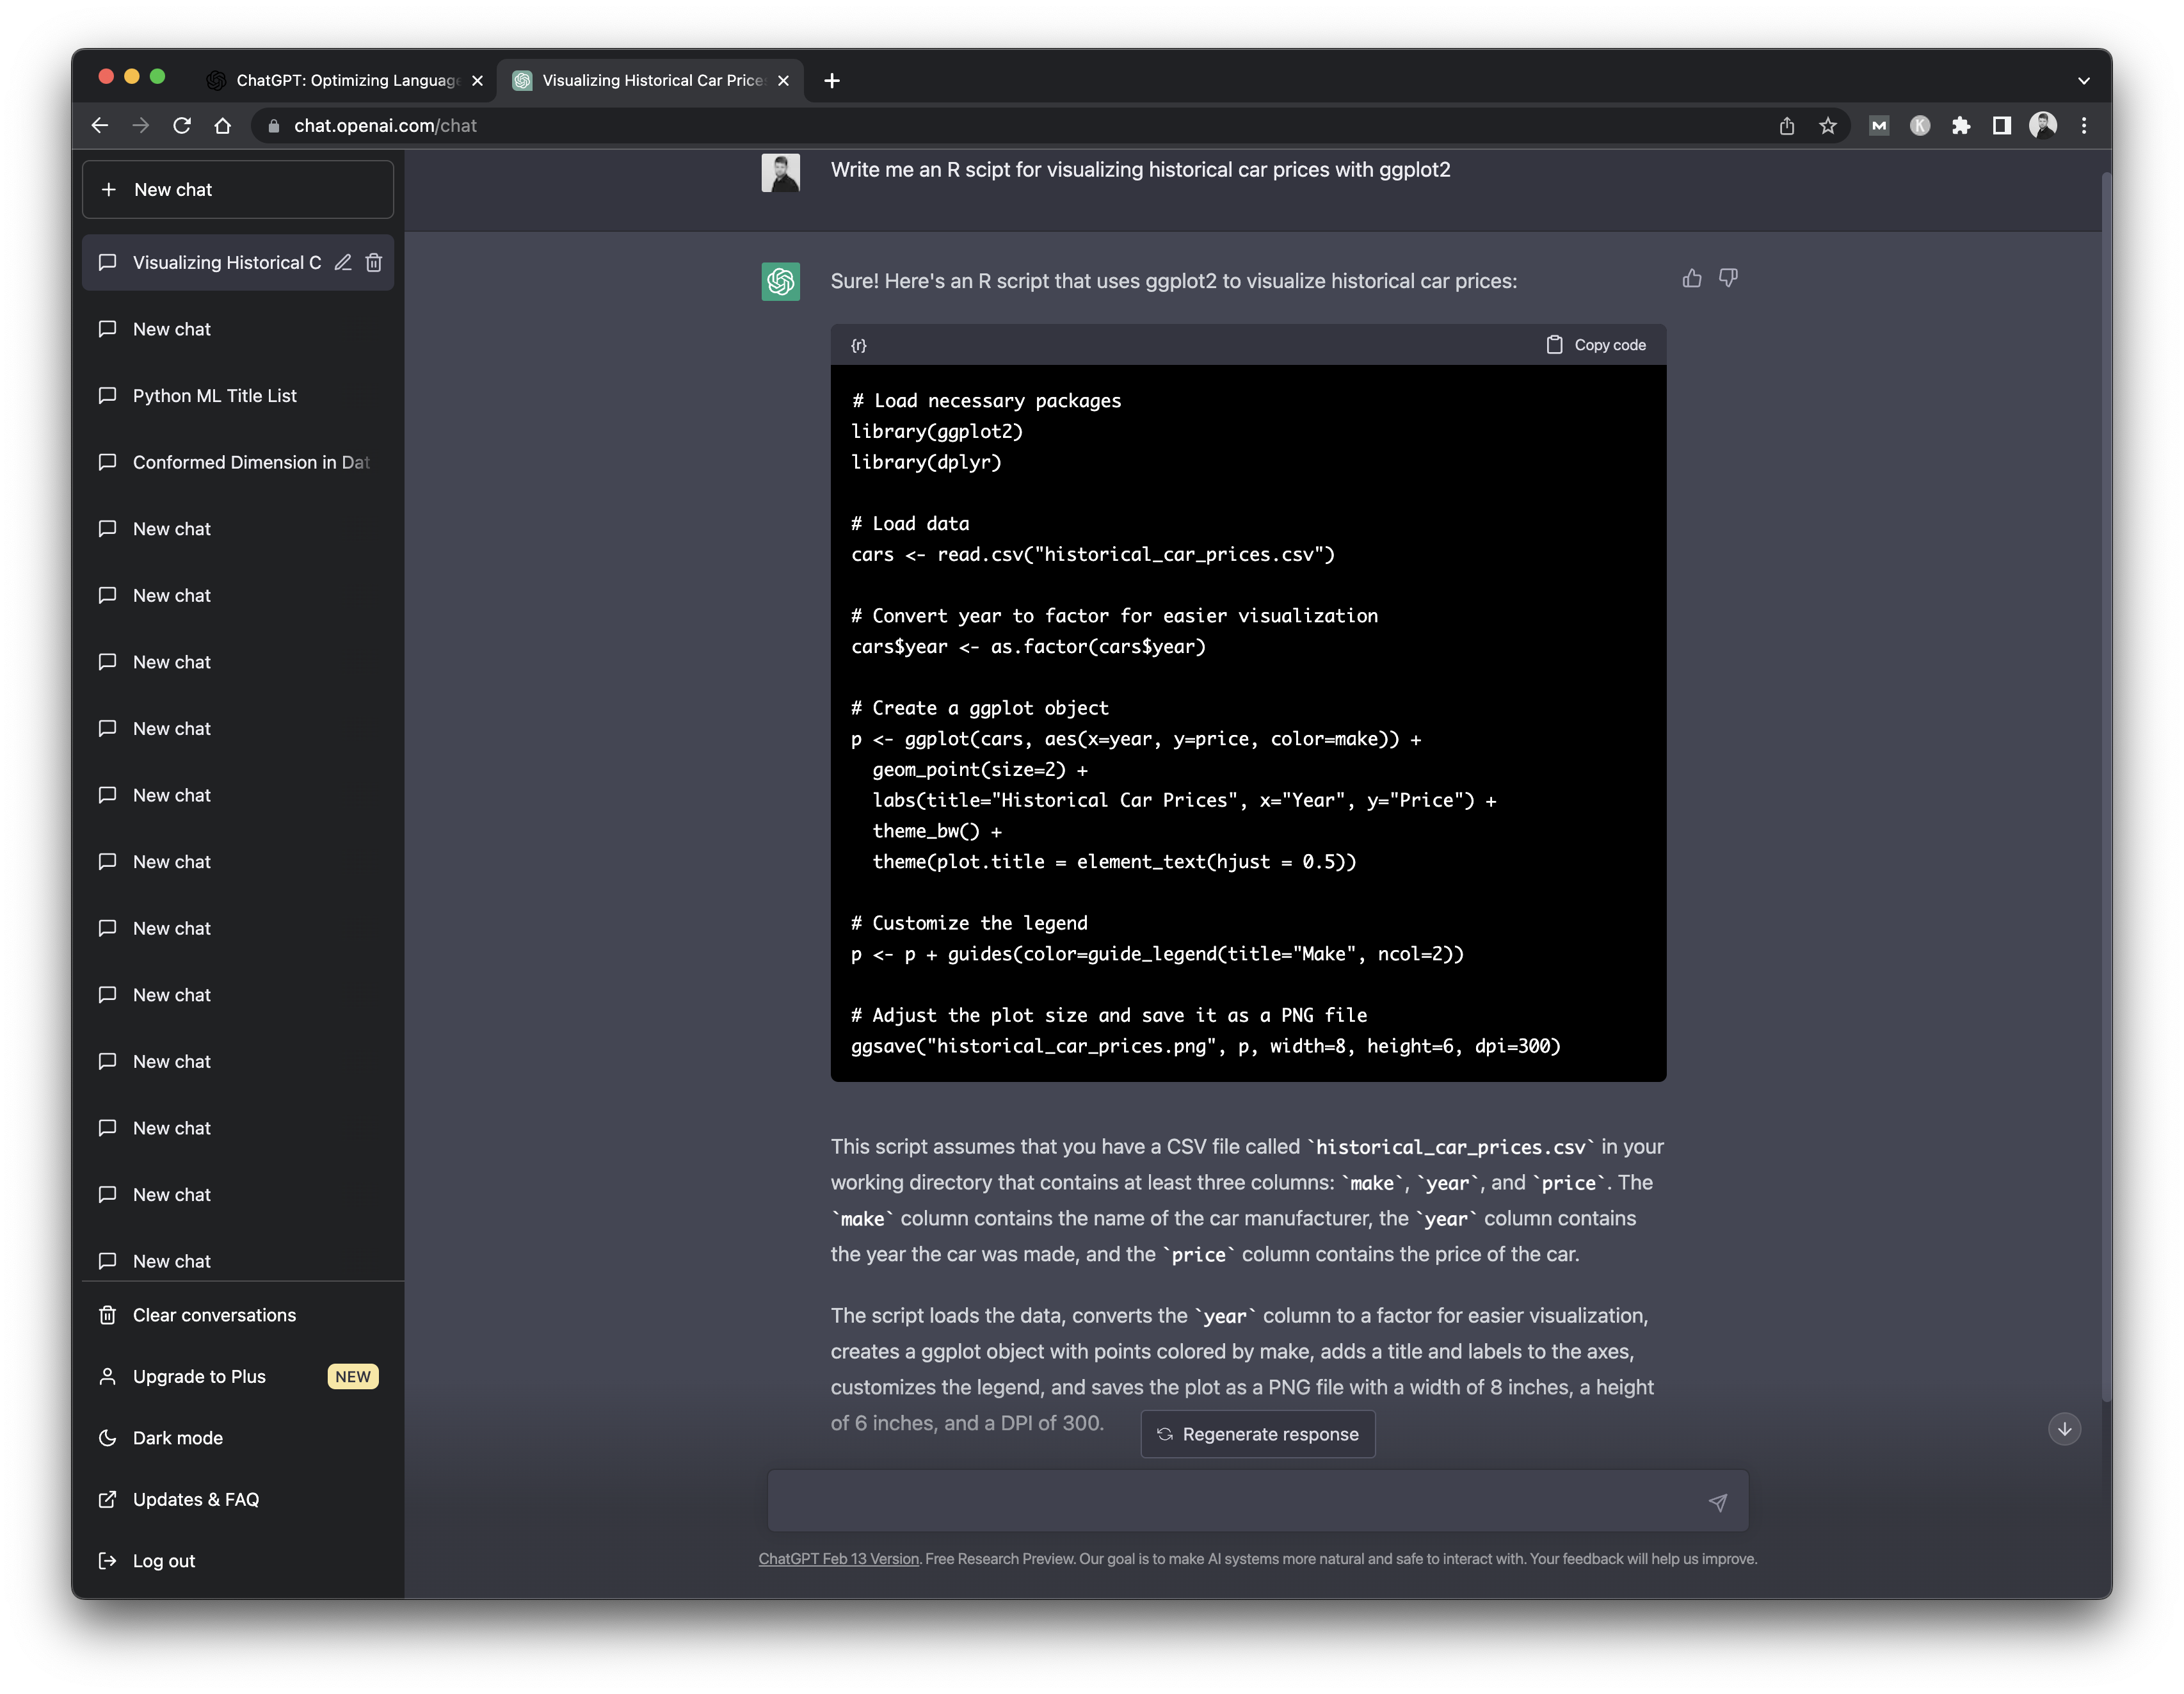
Task: Edit the Visualizing Historical C chat title
Action: point(343,263)
